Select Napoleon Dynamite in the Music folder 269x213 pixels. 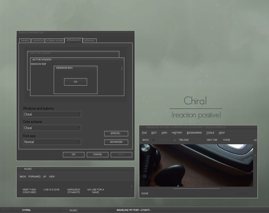(74, 191)
